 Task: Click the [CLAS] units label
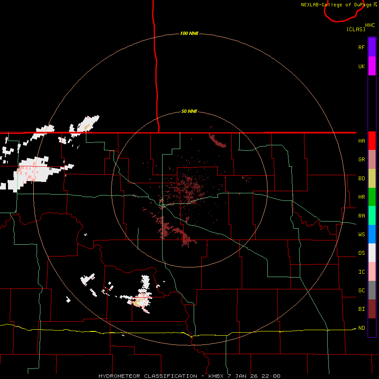[356, 29]
